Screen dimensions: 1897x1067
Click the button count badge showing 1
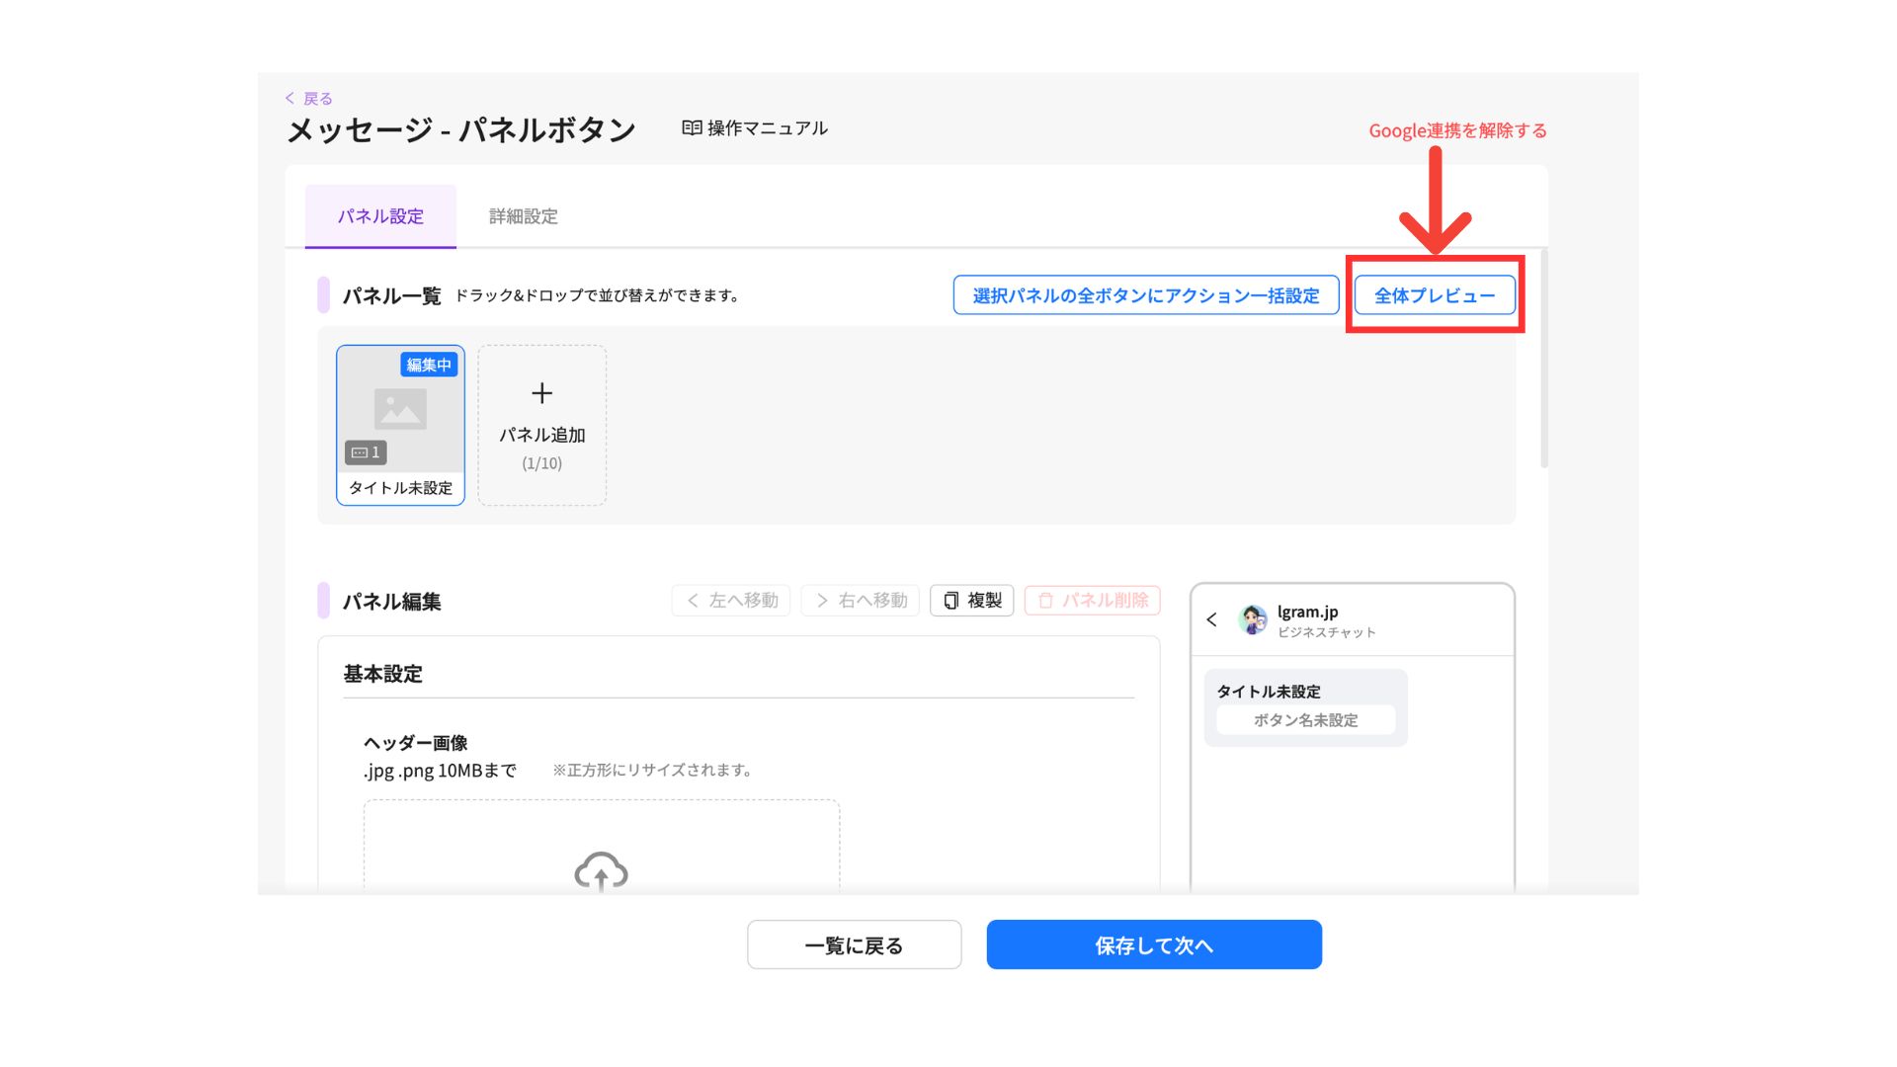point(366,452)
